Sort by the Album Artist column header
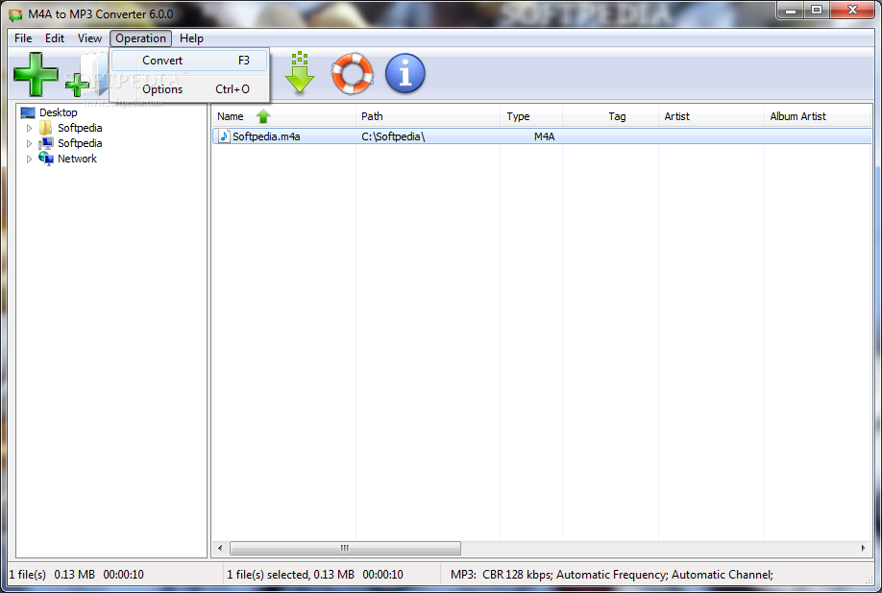The height and width of the screenshot is (593, 882). (x=817, y=116)
